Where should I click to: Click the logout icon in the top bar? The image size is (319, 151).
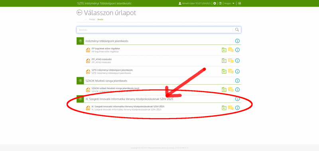click(x=240, y=4)
